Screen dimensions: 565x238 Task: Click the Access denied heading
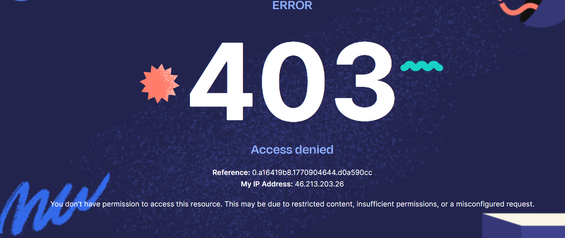click(x=292, y=150)
